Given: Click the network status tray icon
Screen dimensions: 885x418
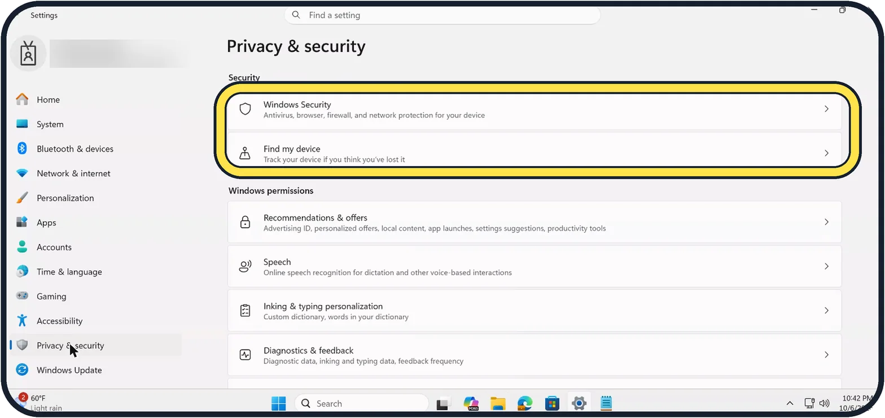Looking at the screenshot, I should coord(809,403).
